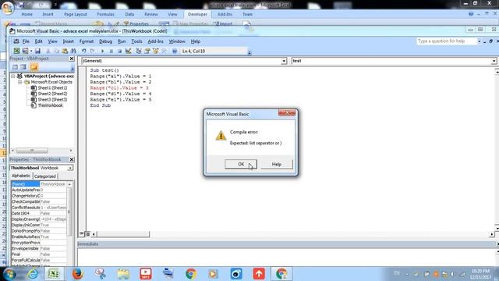The width and height of the screenshot is (499, 281).
Task: Click the Reset stop icon
Action: [x=119, y=51]
